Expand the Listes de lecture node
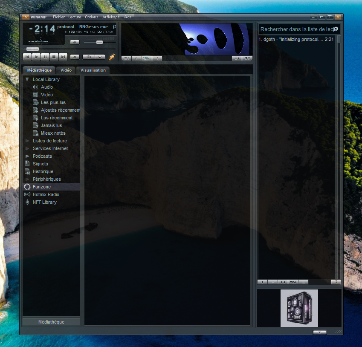Screen dimensions: 362x347 [x=27, y=141]
